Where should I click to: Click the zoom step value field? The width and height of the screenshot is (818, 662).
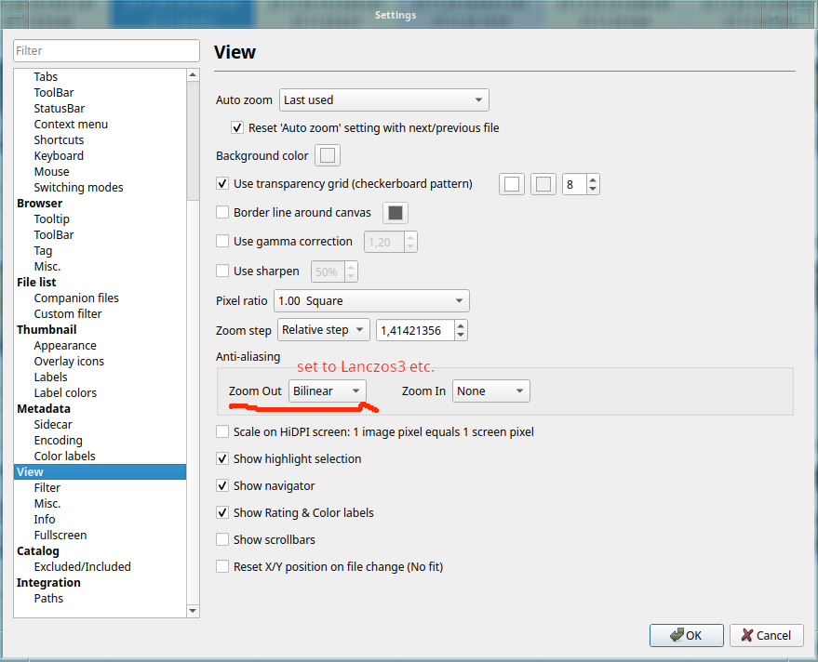(415, 330)
